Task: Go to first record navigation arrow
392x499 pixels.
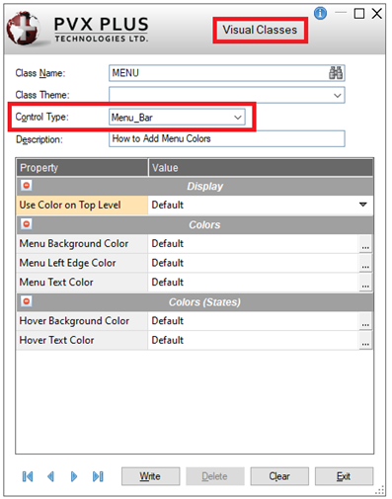Action: pyautogui.click(x=28, y=476)
